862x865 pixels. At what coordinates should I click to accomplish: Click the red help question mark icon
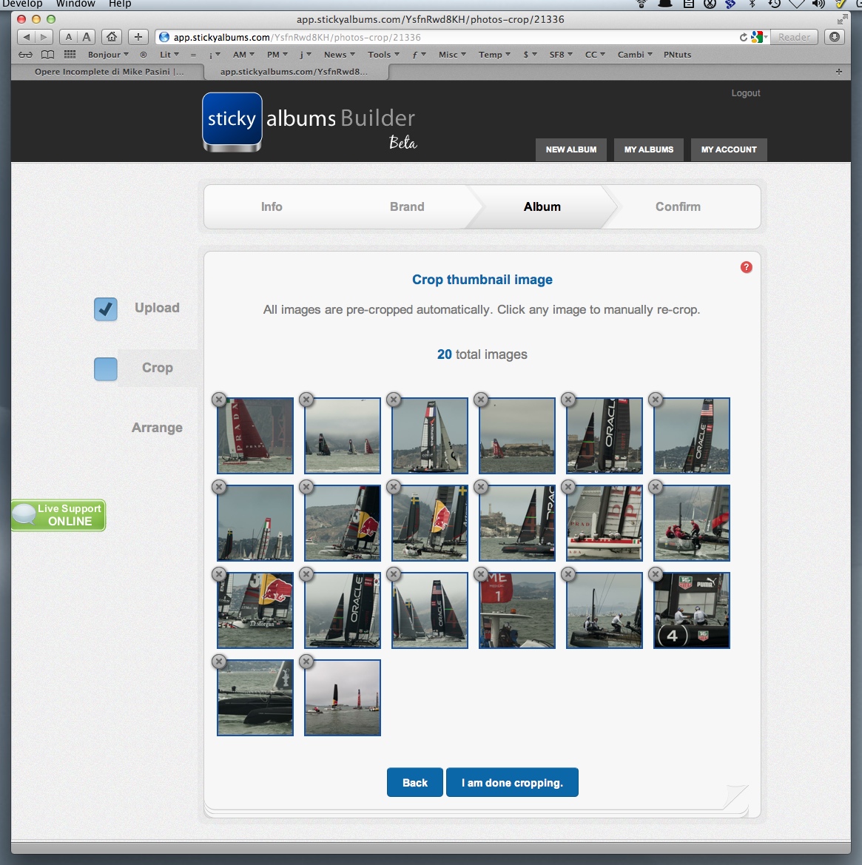(x=746, y=267)
